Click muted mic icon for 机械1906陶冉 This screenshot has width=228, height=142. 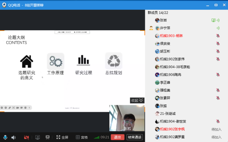tap(218, 75)
